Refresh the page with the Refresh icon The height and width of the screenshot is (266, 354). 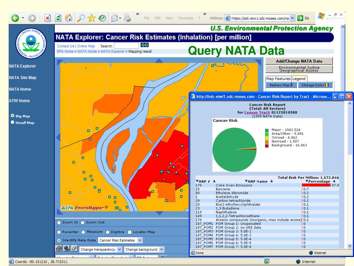58,18
